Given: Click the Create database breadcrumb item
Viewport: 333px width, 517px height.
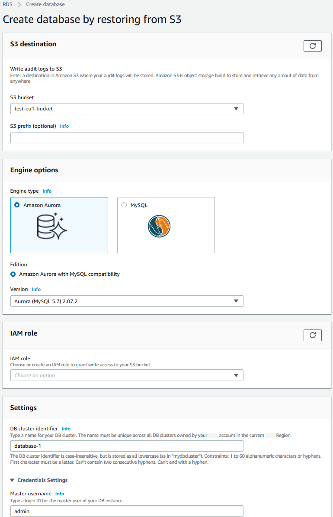Looking at the screenshot, I should (x=45, y=4).
